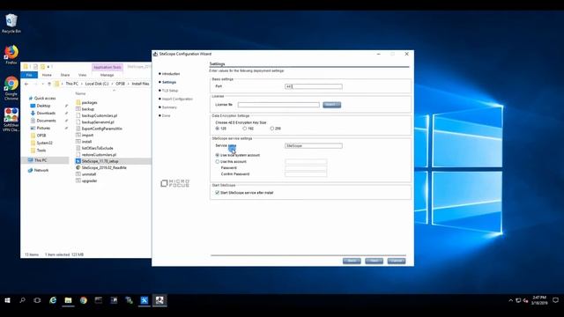Viewport: 564px width, 317px height.
Task: Click the File Explorer up arrow
Action: (x=49, y=84)
